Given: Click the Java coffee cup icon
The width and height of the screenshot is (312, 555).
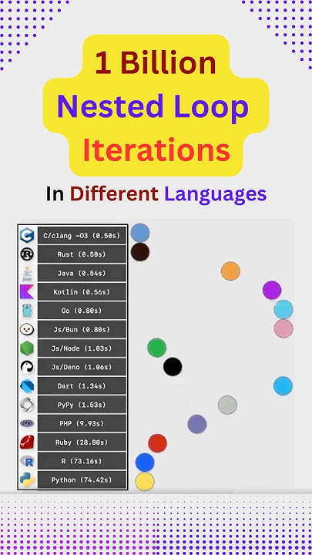Looking at the screenshot, I should pyautogui.click(x=27, y=273).
